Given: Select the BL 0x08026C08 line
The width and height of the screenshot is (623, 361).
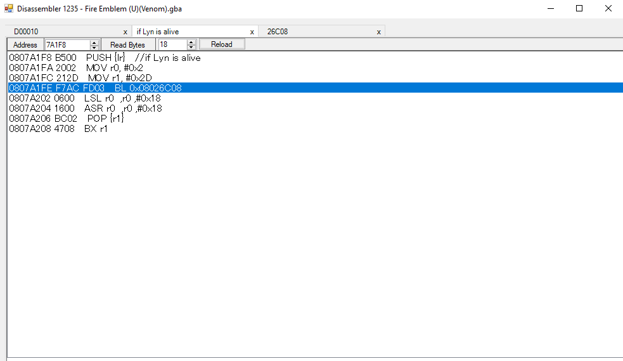Looking at the screenshot, I should tap(315, 88).
